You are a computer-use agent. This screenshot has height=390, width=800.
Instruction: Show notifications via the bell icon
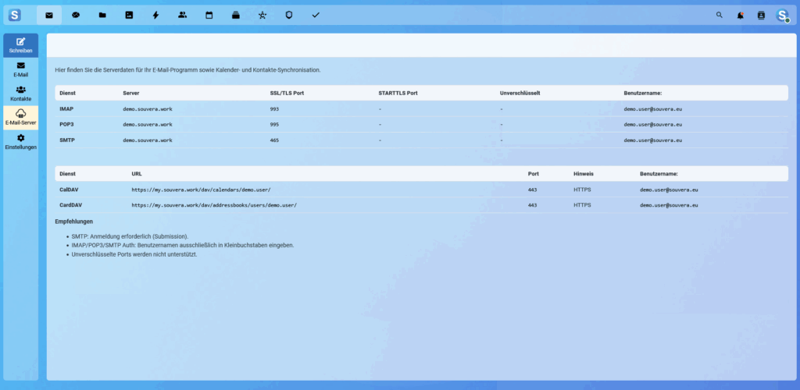(740, 15)
